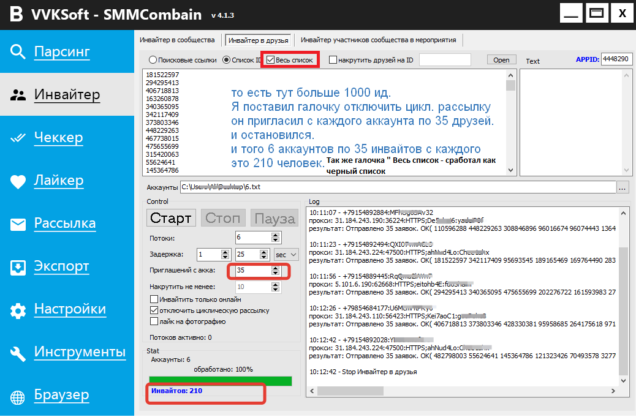The image size is (636, 417).
Task: Switch to Инвайтер в сообщества tab
Action: (x=177, y=40)
